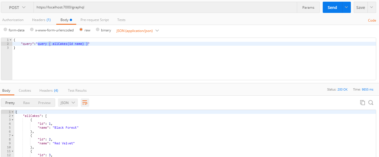Switch response view to Pretty
This screenshot has width=379, height=157.
click(10, 103)
